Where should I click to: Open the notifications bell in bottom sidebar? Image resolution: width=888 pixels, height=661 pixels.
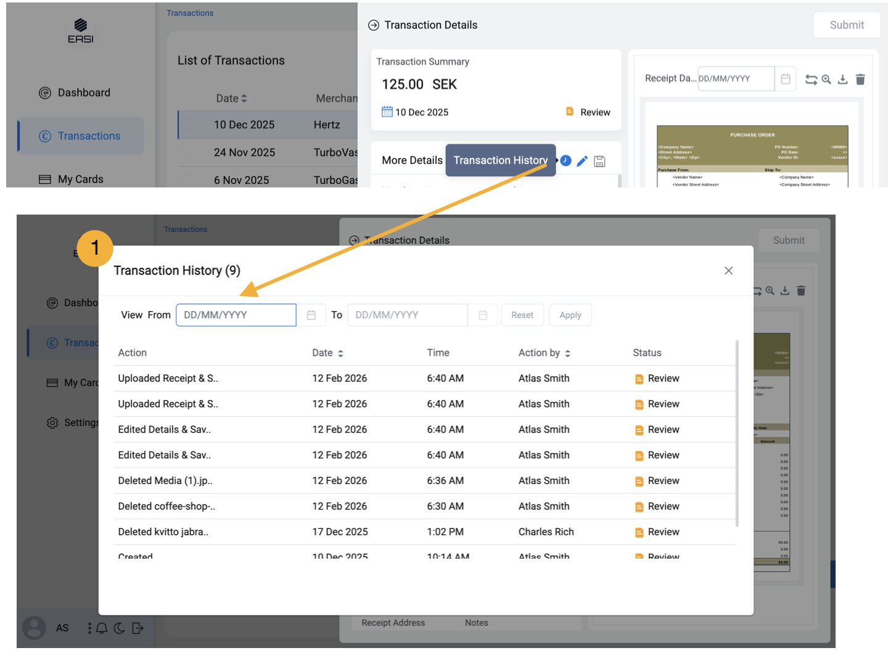point(102,628)
